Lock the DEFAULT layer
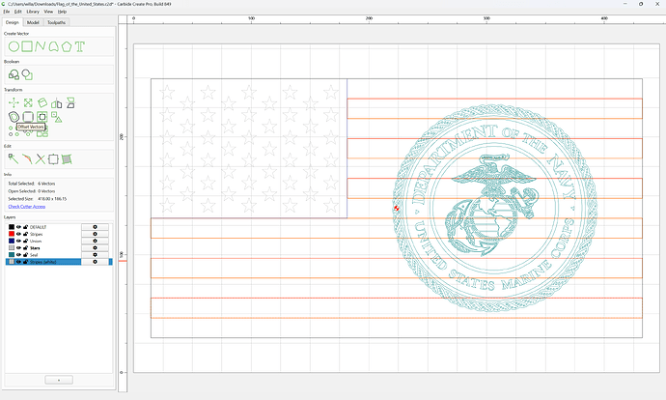The width and height of the screenshot is (666, 400). 25,227
